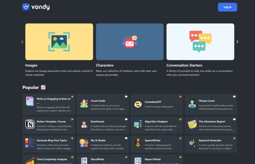Click The Adventure Begins! map icon
Screen dimensions: 255x164
[192, 124]
